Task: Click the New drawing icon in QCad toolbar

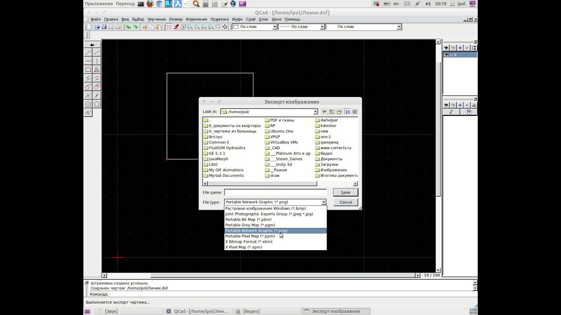Action: point(90,27)
